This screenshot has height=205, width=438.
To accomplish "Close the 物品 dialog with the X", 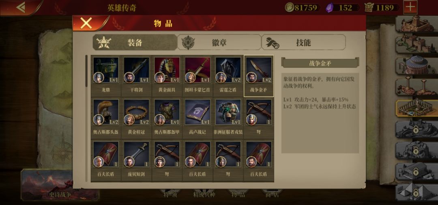I will (x=86, y=23).
